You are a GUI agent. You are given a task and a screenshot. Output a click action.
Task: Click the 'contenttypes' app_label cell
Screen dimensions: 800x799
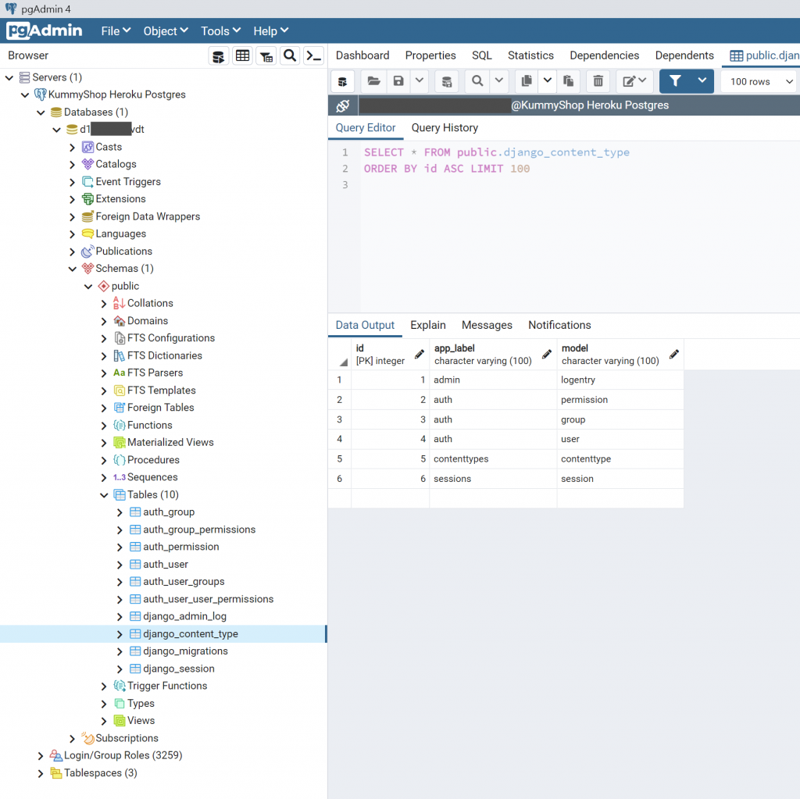493,459
